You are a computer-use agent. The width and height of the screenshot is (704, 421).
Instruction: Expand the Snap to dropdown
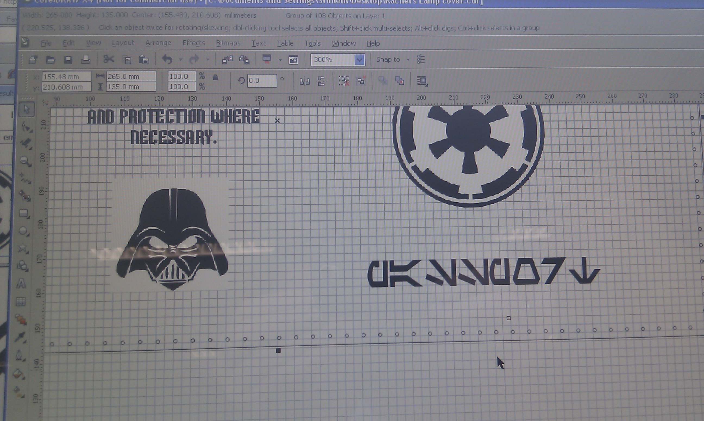click(408, 60)
